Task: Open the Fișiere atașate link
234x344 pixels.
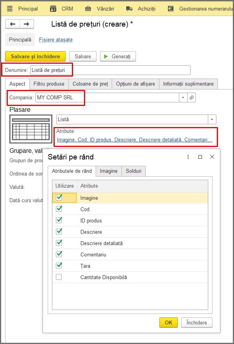Action: click(x=56, y=40)
